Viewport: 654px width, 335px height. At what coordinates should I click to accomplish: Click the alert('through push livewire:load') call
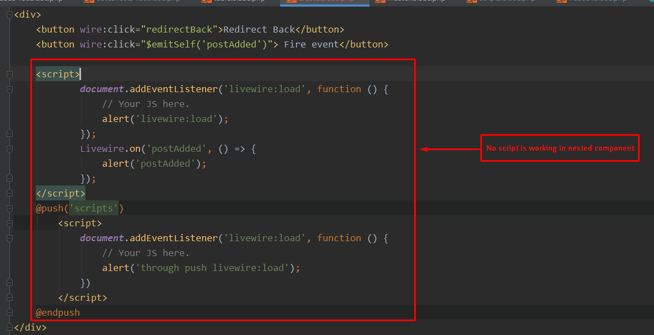201,267
